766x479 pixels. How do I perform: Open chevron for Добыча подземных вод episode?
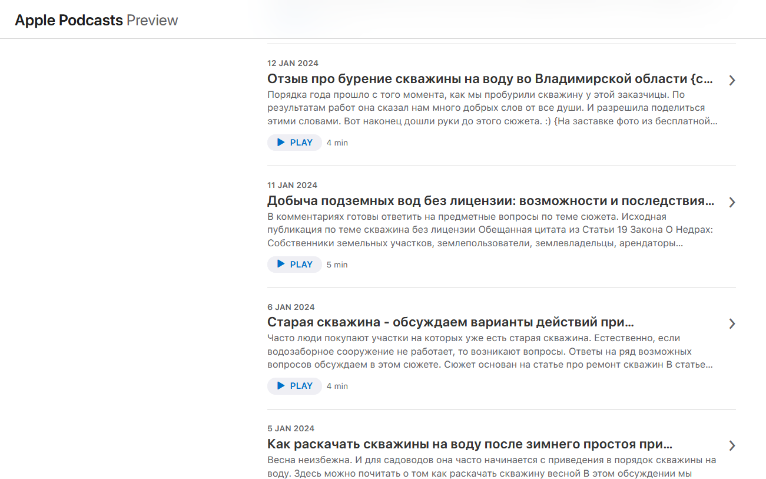tap(732, 202)
